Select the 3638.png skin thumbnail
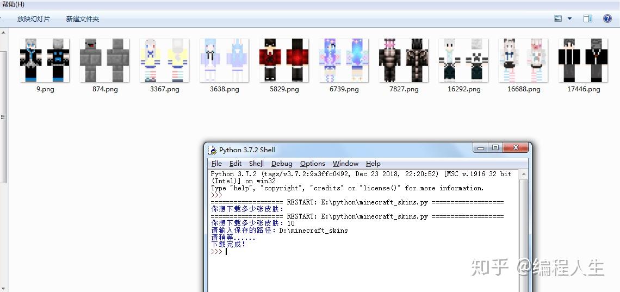The image size is (620, 292). (224, 60)
